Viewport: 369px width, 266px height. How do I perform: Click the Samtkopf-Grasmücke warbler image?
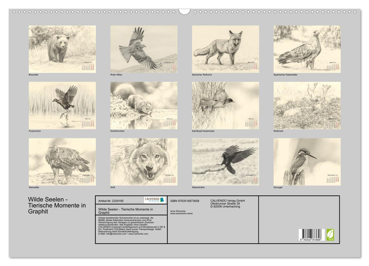[x=225, y=105]
